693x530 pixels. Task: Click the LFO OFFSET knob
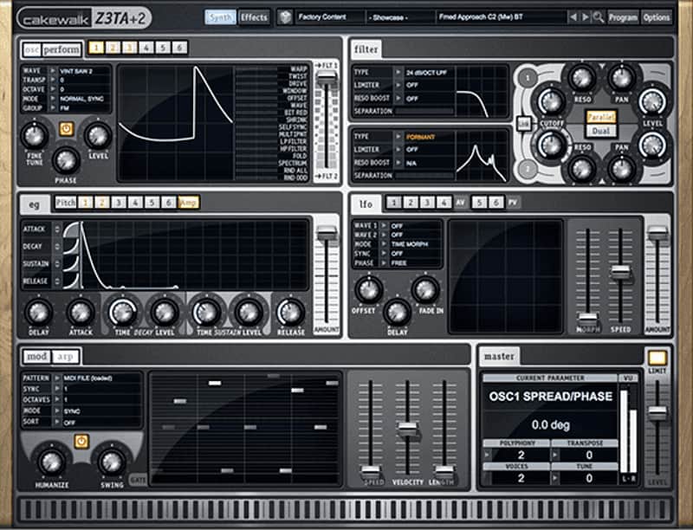tap(368, 289)
